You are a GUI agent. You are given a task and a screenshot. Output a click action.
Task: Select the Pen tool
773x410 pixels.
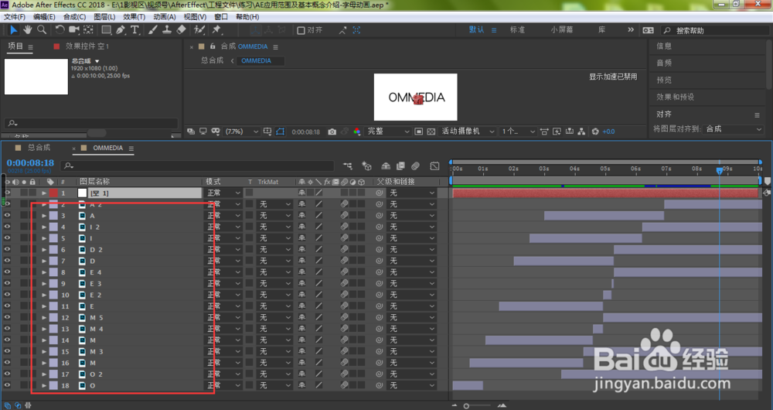pos(121,30)
